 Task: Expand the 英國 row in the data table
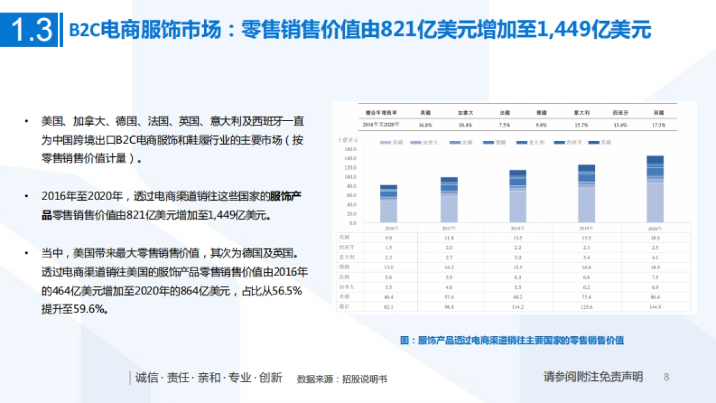tap(343, 238)
